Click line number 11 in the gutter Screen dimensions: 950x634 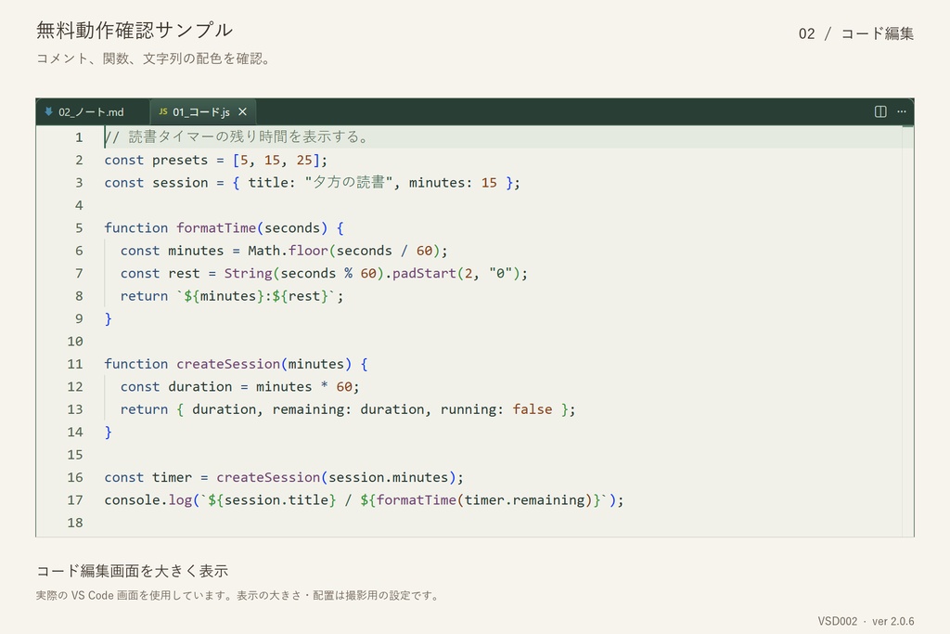tap(75, 364)
